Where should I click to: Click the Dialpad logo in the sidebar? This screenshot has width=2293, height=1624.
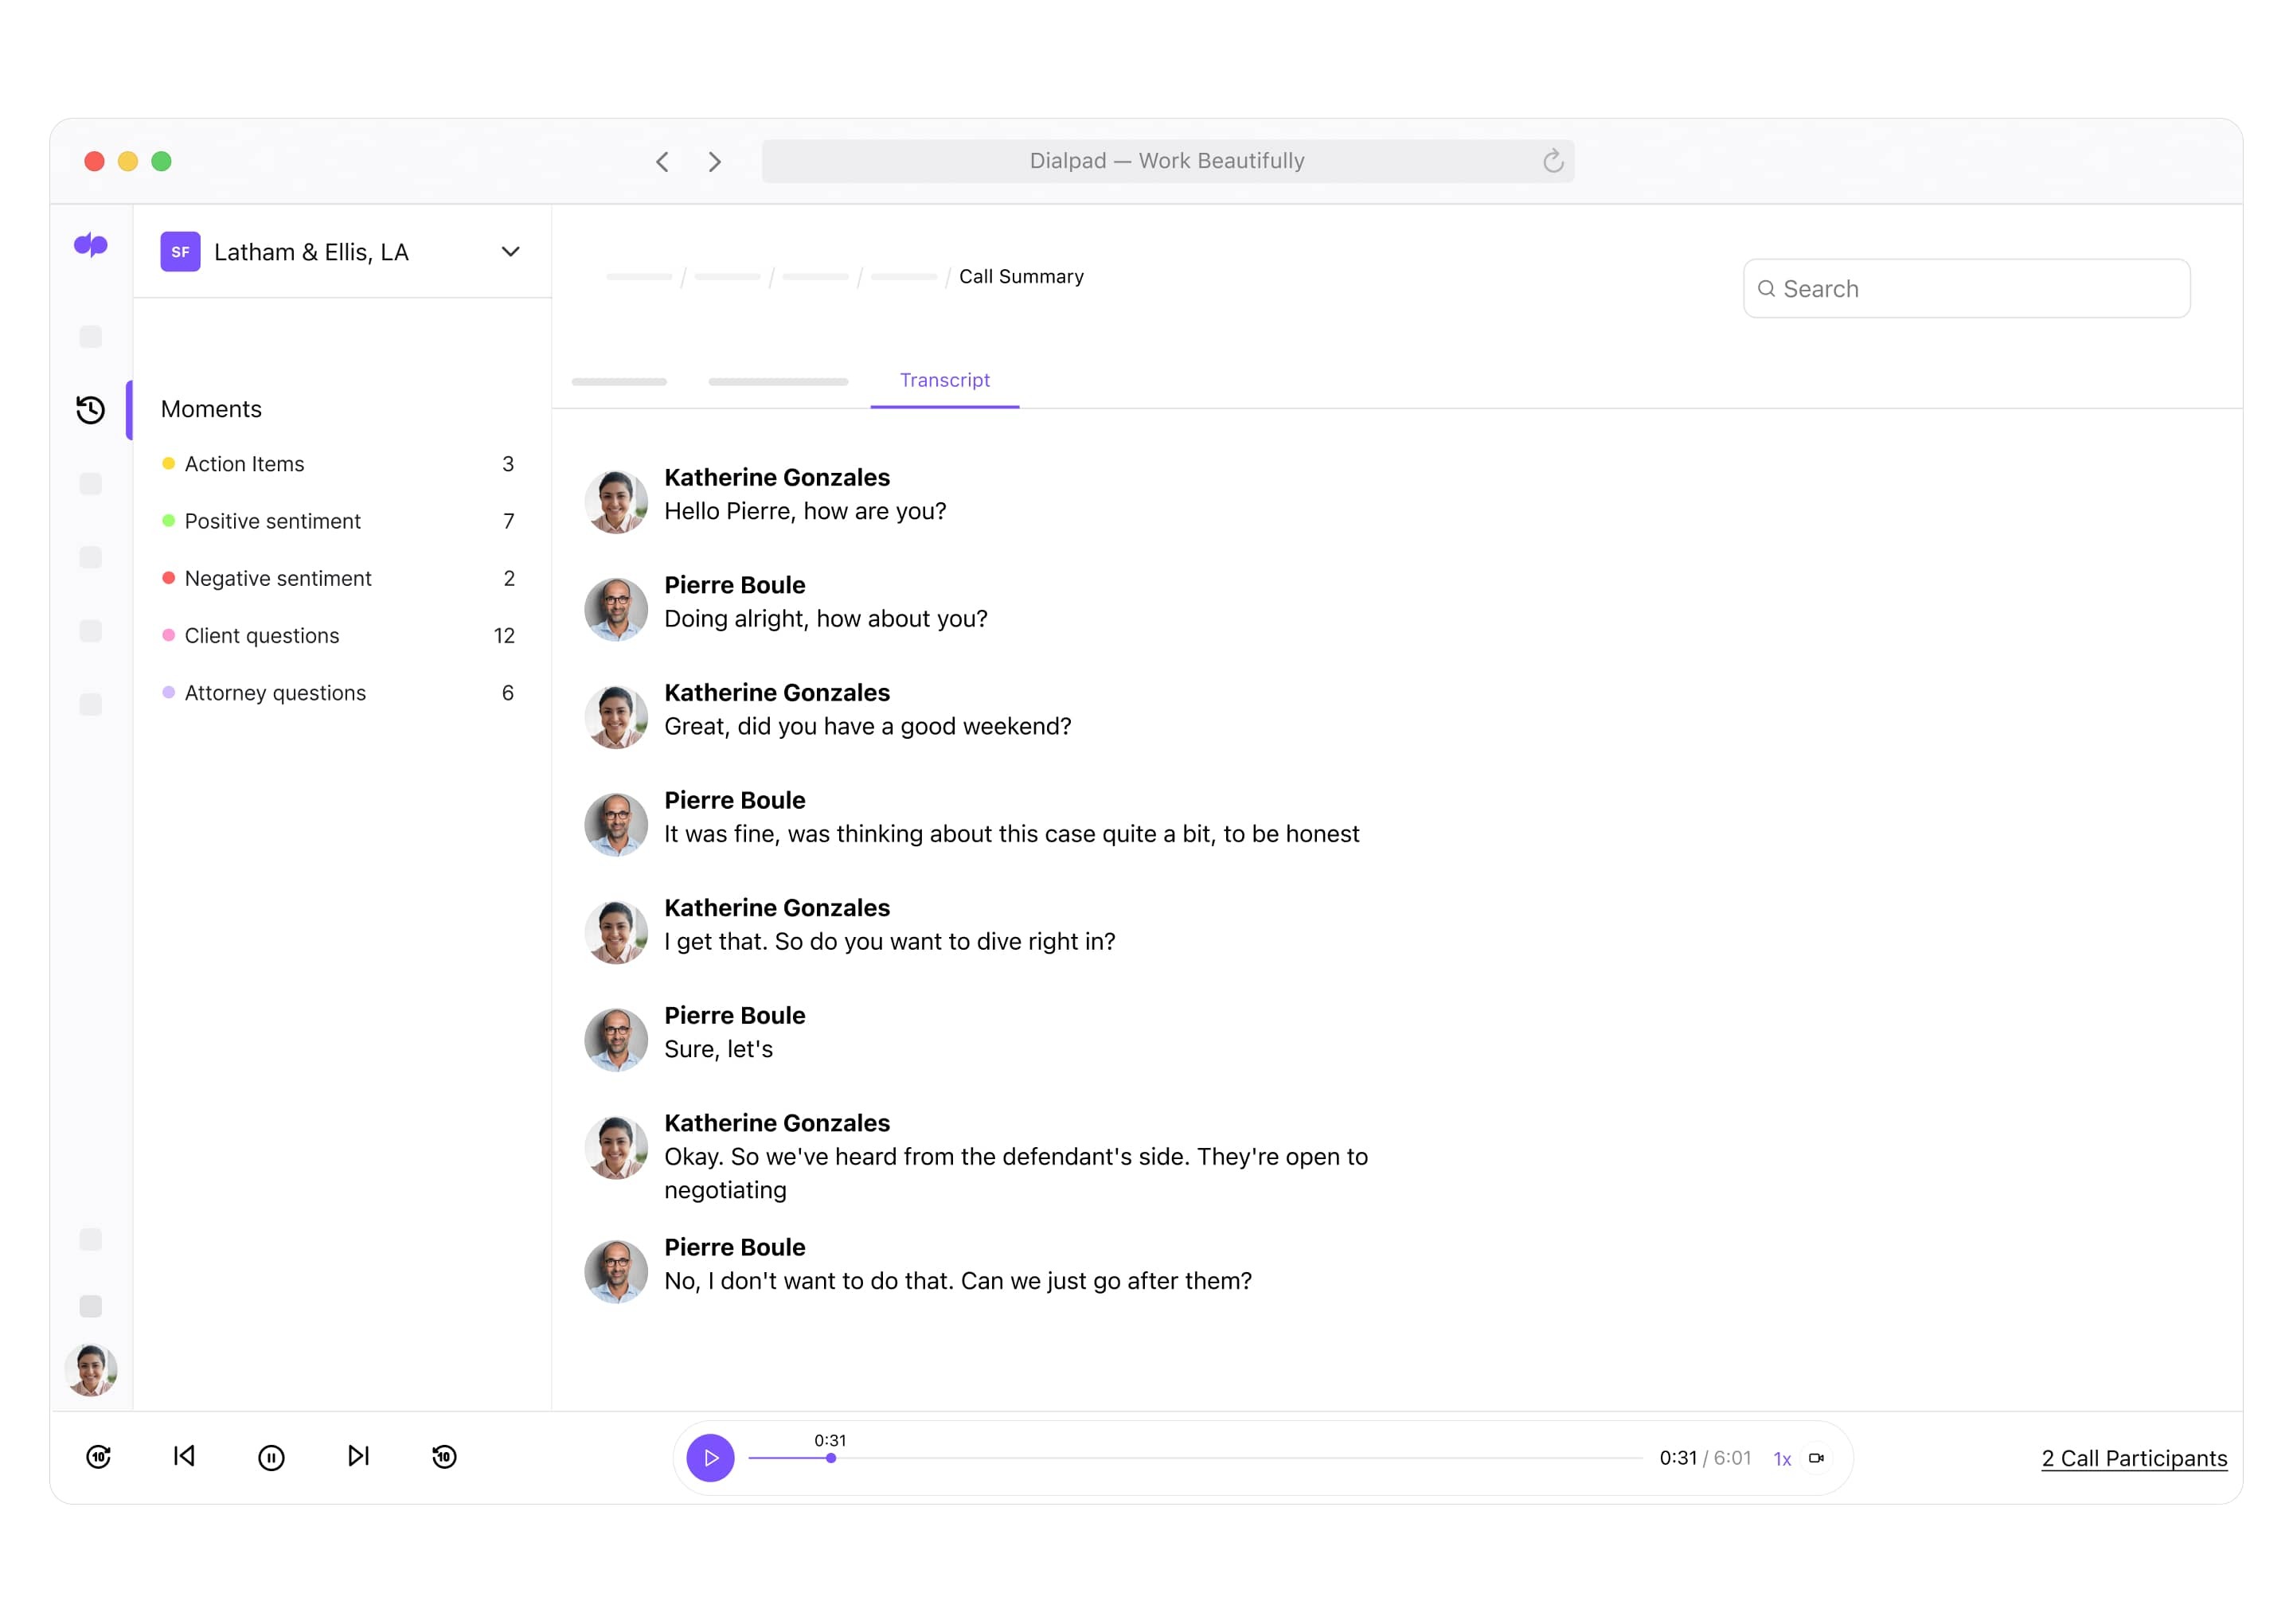[x=91, y=247]
